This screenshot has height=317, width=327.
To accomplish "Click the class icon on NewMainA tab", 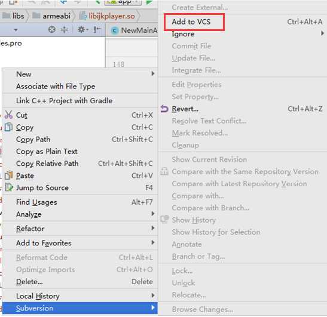I will click(x=115, y=30).
